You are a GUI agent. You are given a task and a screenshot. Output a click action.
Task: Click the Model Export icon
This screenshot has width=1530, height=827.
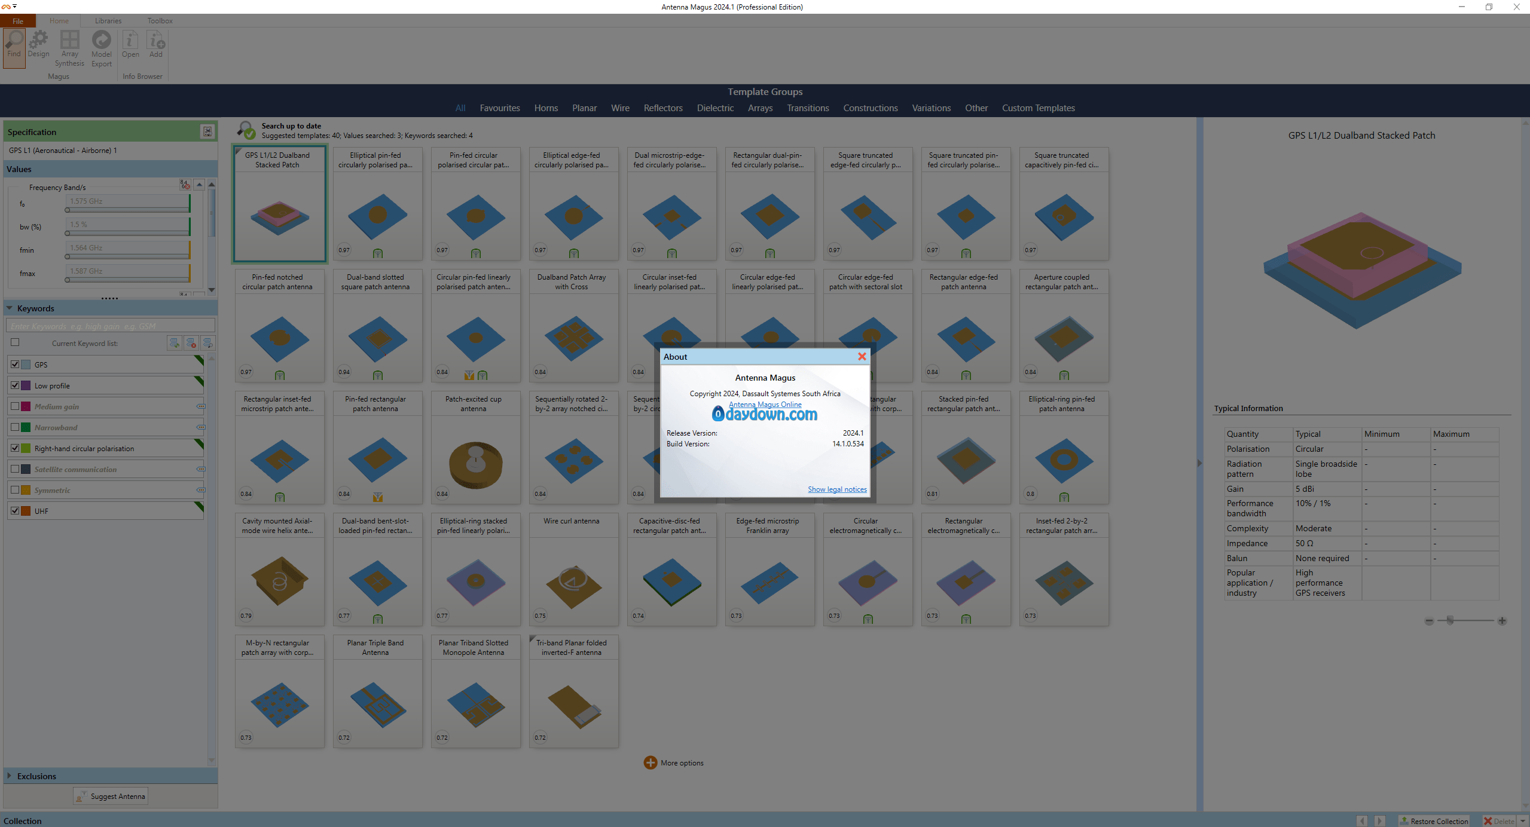coord(102,39)
